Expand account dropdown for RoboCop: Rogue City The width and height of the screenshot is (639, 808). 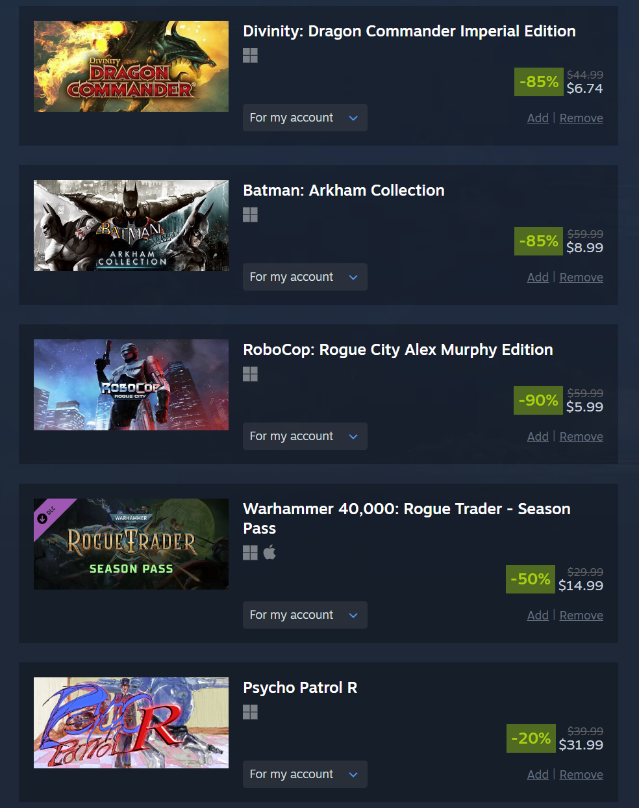click(305, 436)
